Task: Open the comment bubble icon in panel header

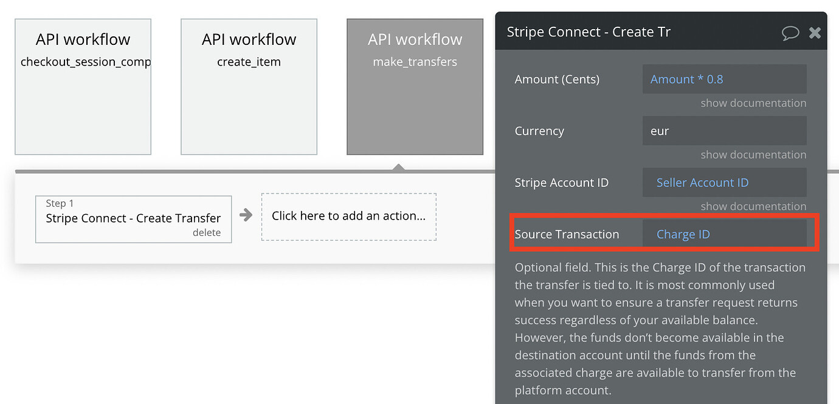Action: click(x=790, y=33)
